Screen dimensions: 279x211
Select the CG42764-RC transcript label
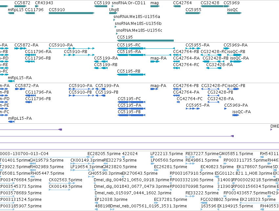(x=186, y=65)
